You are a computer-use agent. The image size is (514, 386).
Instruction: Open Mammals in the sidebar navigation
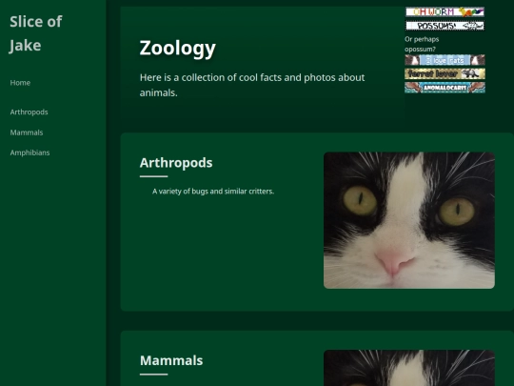(27, 132)
